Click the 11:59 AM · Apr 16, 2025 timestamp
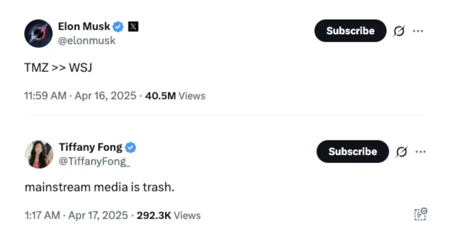 [x=80, y=96]
